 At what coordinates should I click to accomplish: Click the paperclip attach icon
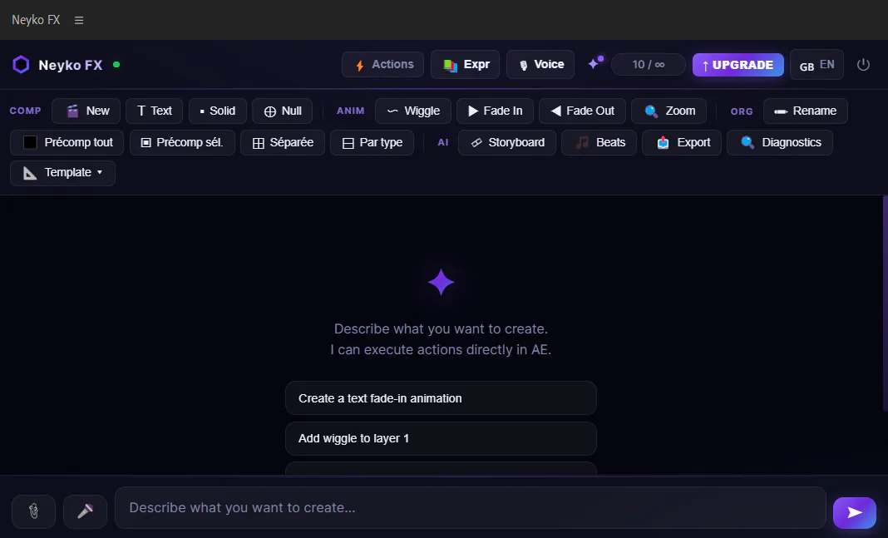tap(33, 511)
